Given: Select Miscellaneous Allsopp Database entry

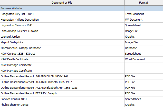Looking at the screenshot, I should click(21, 48).
